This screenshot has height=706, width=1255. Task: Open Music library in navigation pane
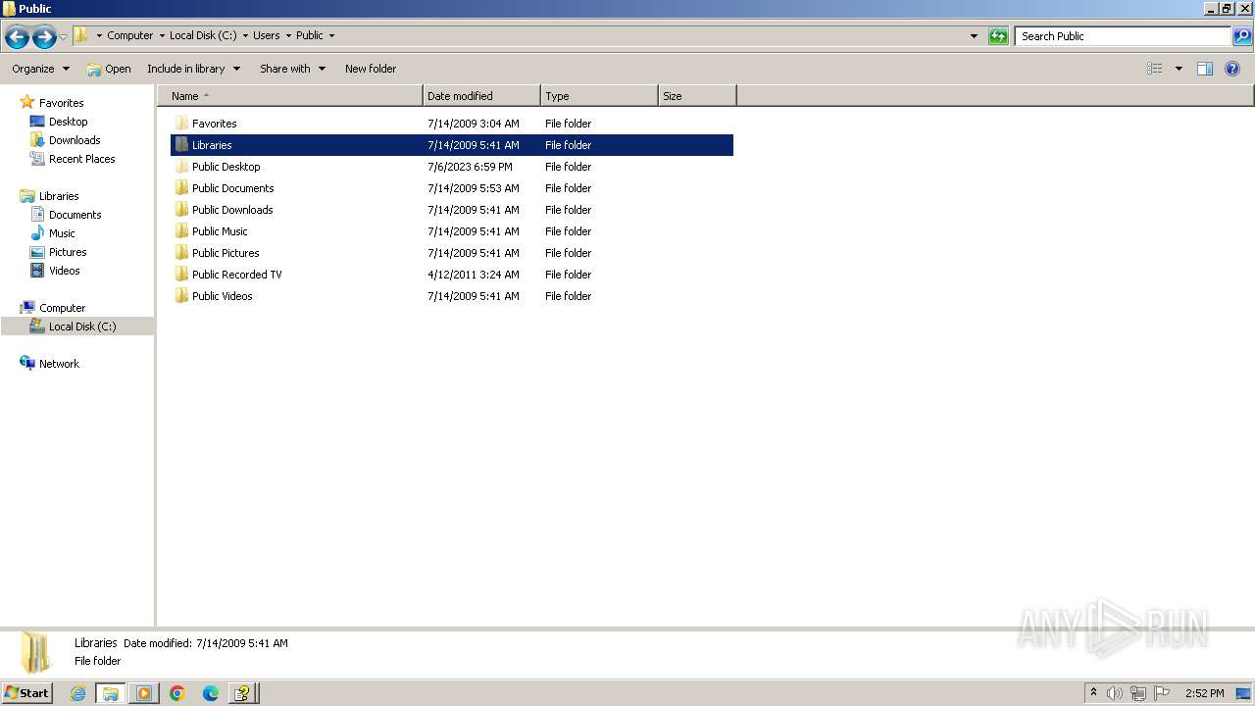pos(62,233)
